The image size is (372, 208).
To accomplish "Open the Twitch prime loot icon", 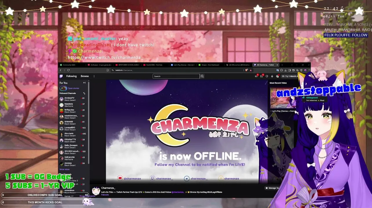I will [x=256, y=76].
